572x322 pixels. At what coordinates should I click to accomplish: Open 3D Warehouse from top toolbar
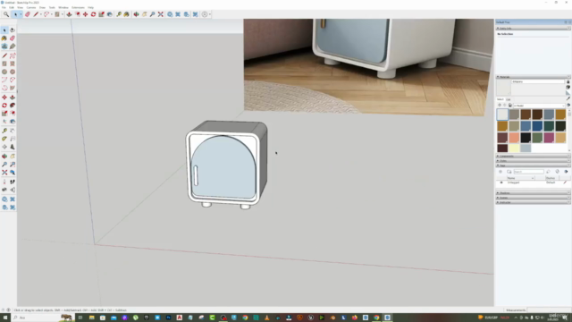(x=170, y=14)
